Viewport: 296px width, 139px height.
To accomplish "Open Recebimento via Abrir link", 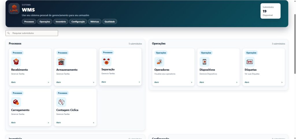I will click(x=13, y=82).
